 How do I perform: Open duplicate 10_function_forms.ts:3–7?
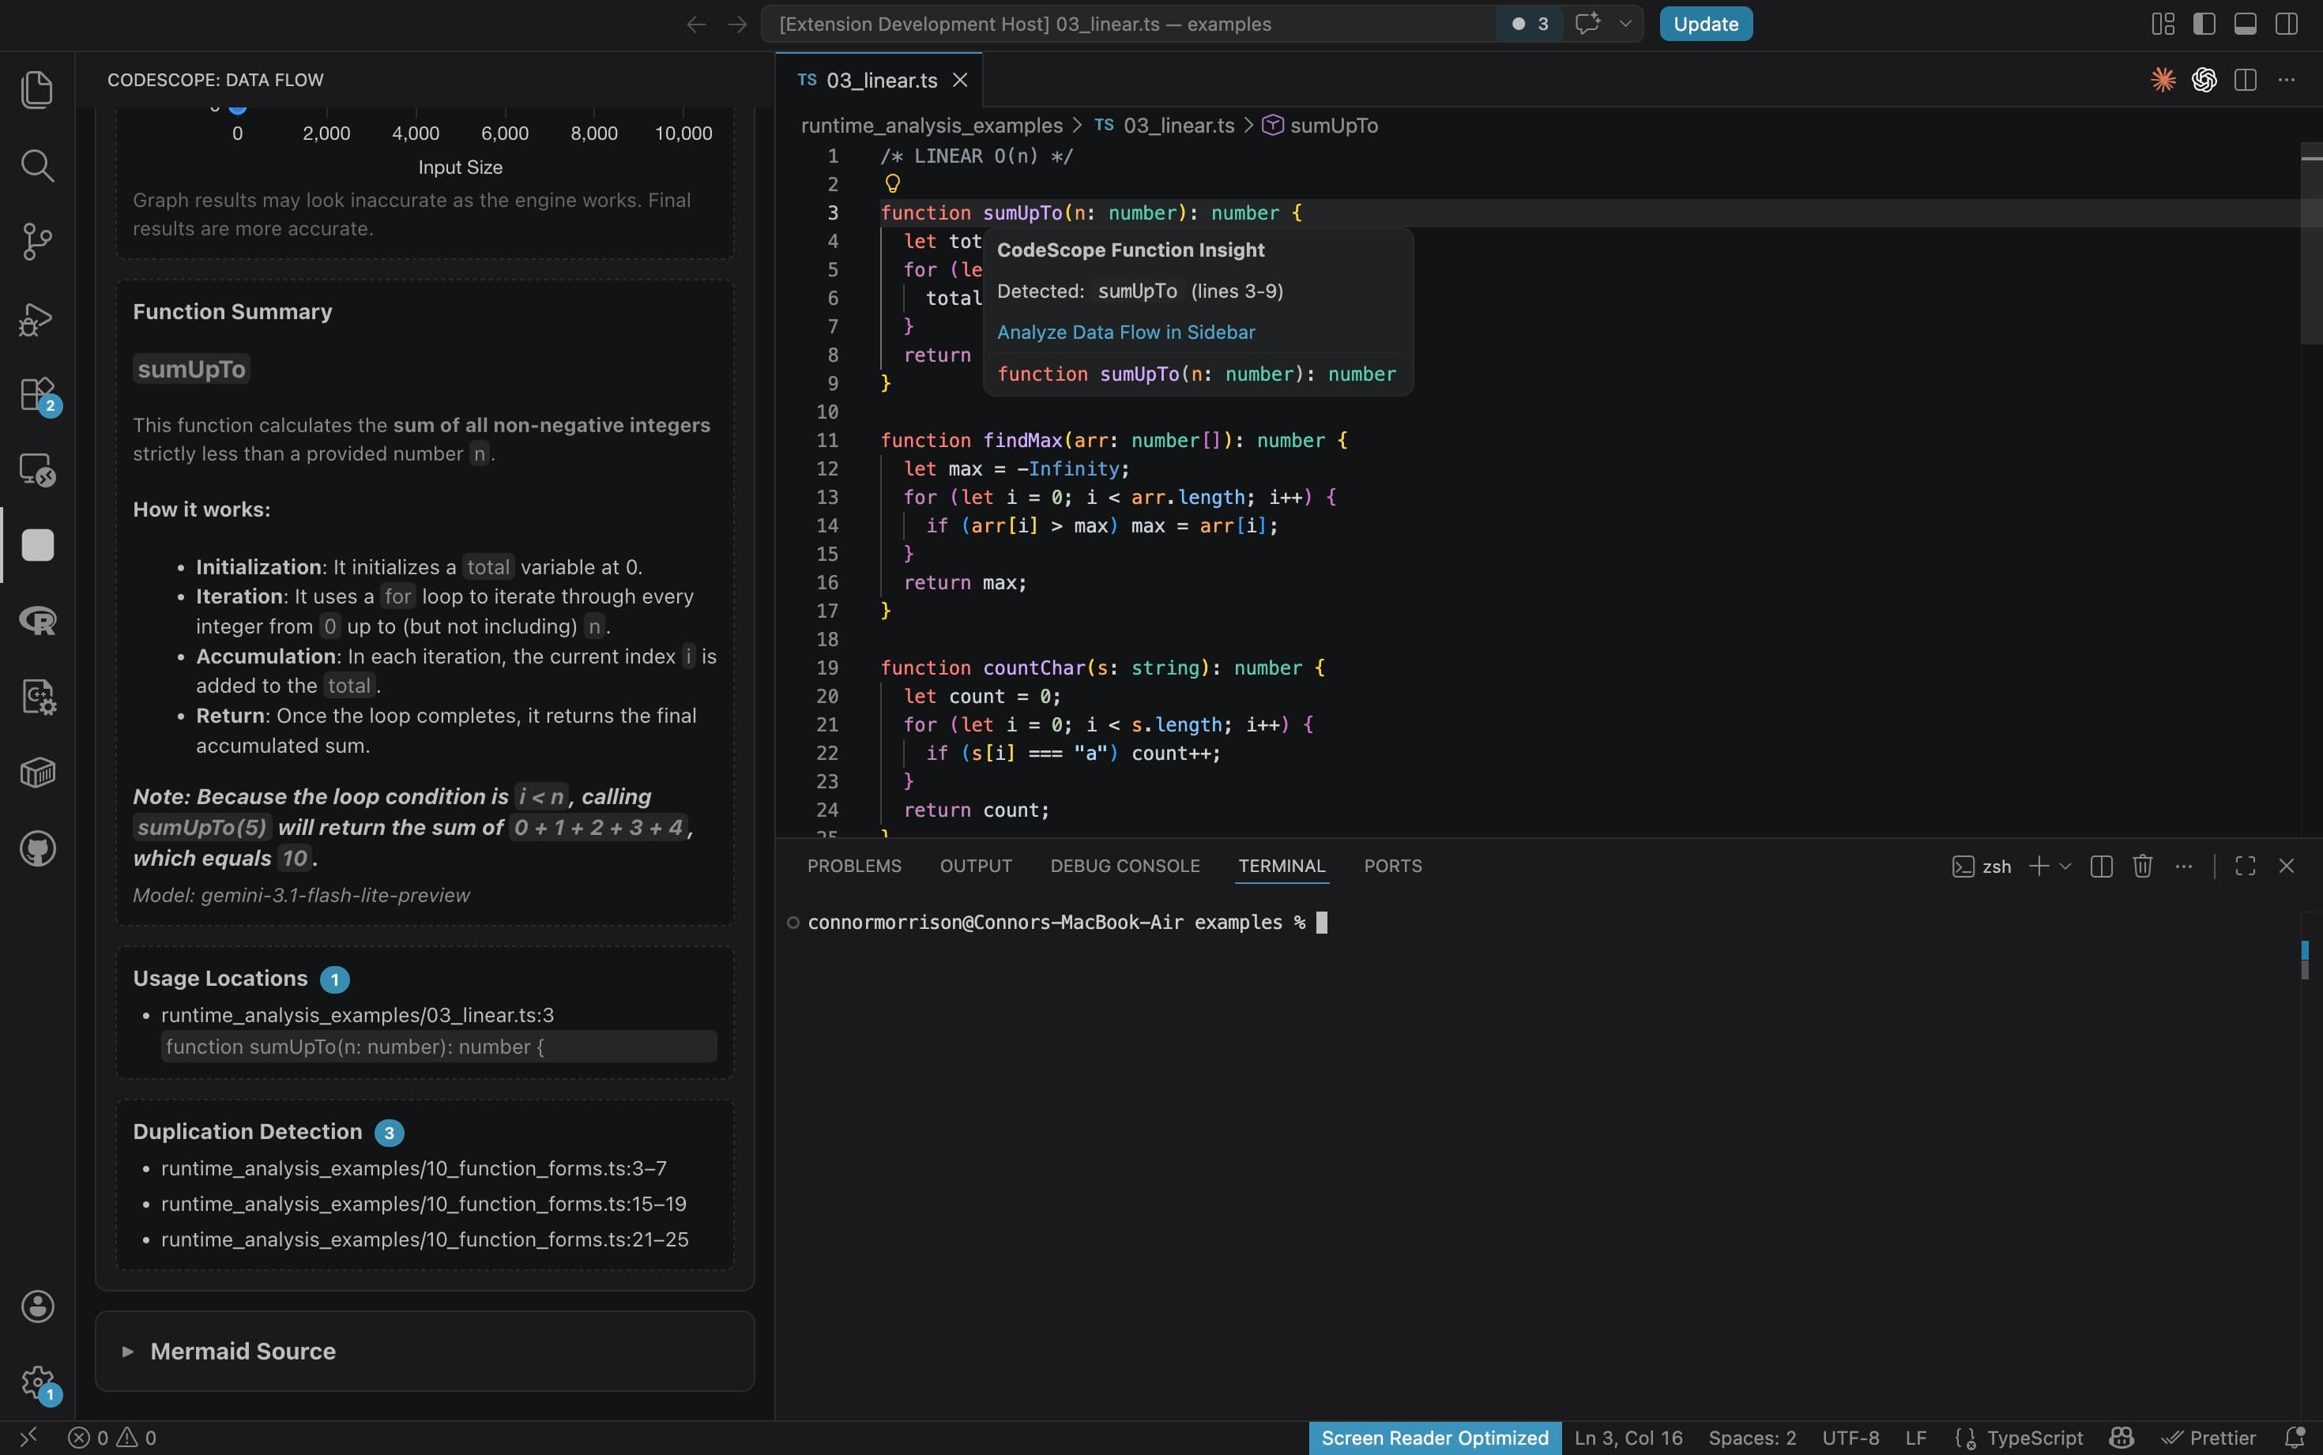point(414,1168)
